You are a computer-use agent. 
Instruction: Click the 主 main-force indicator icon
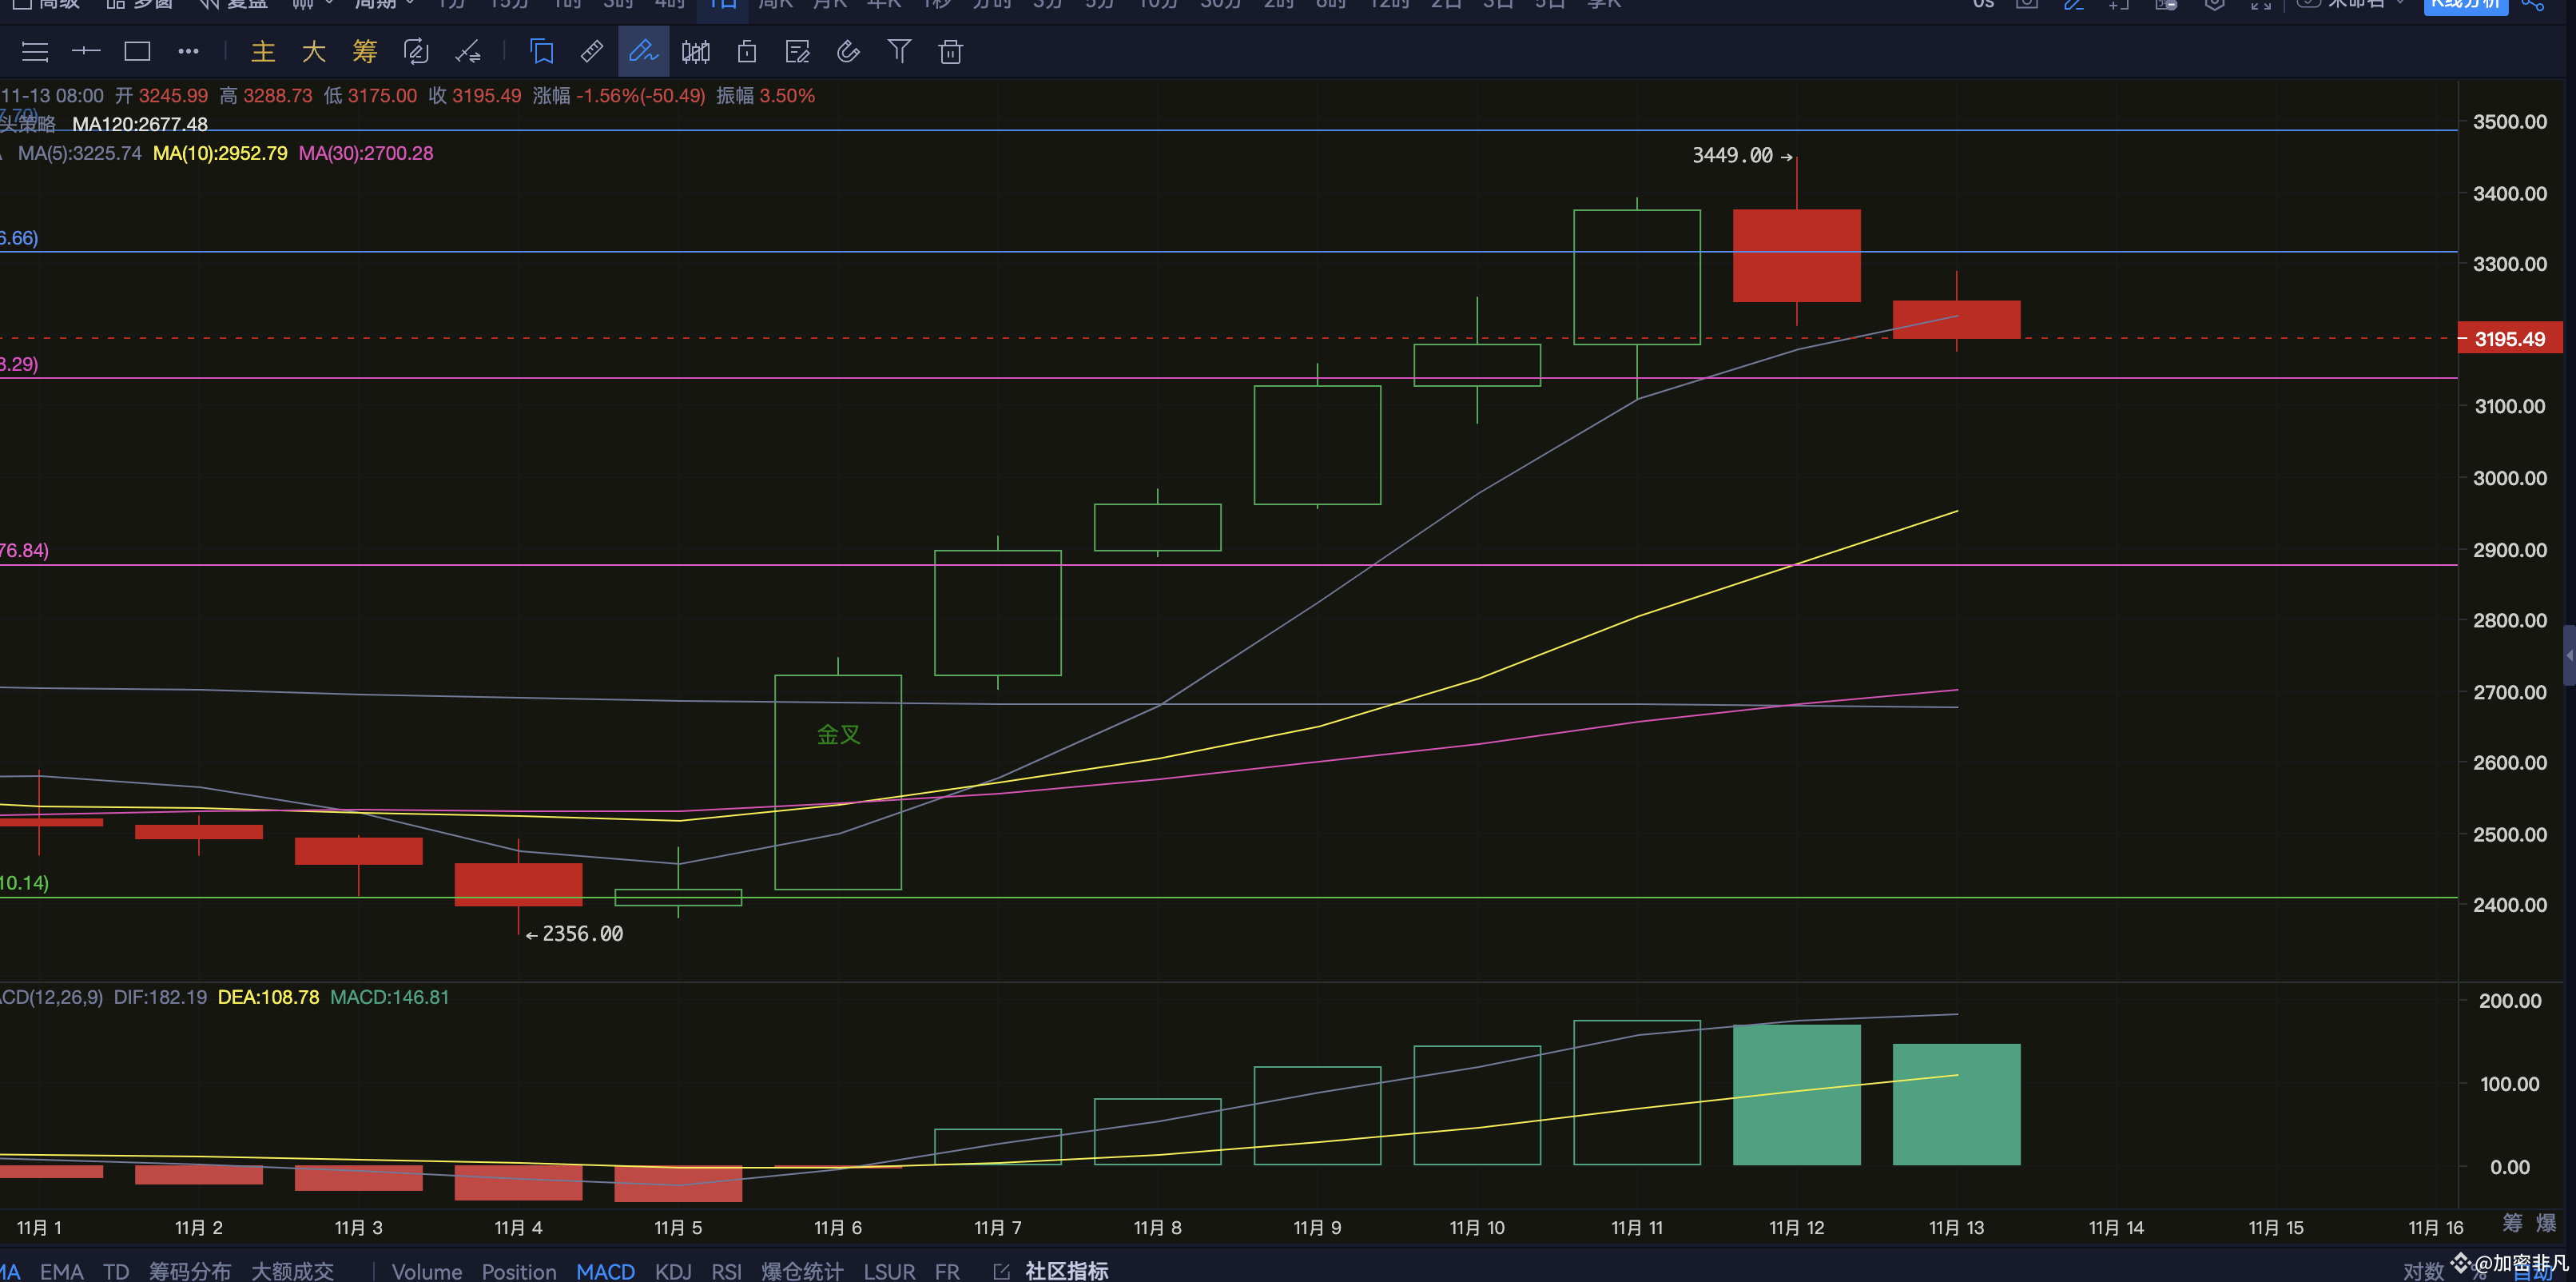pyautogui.click(x=263, y=51)
